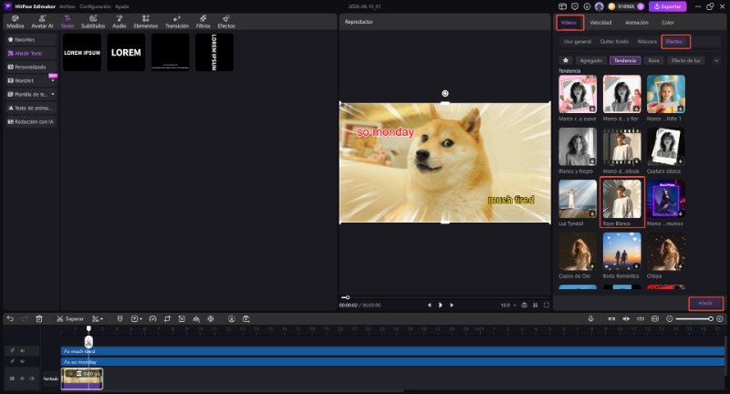Expand the WordArt sidebar submenu

[x=53, y=81]
